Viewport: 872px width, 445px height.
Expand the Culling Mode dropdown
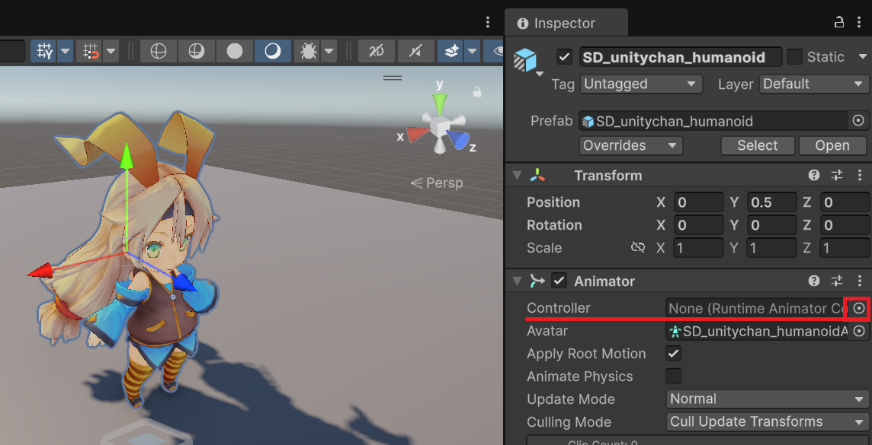(766, 421)
